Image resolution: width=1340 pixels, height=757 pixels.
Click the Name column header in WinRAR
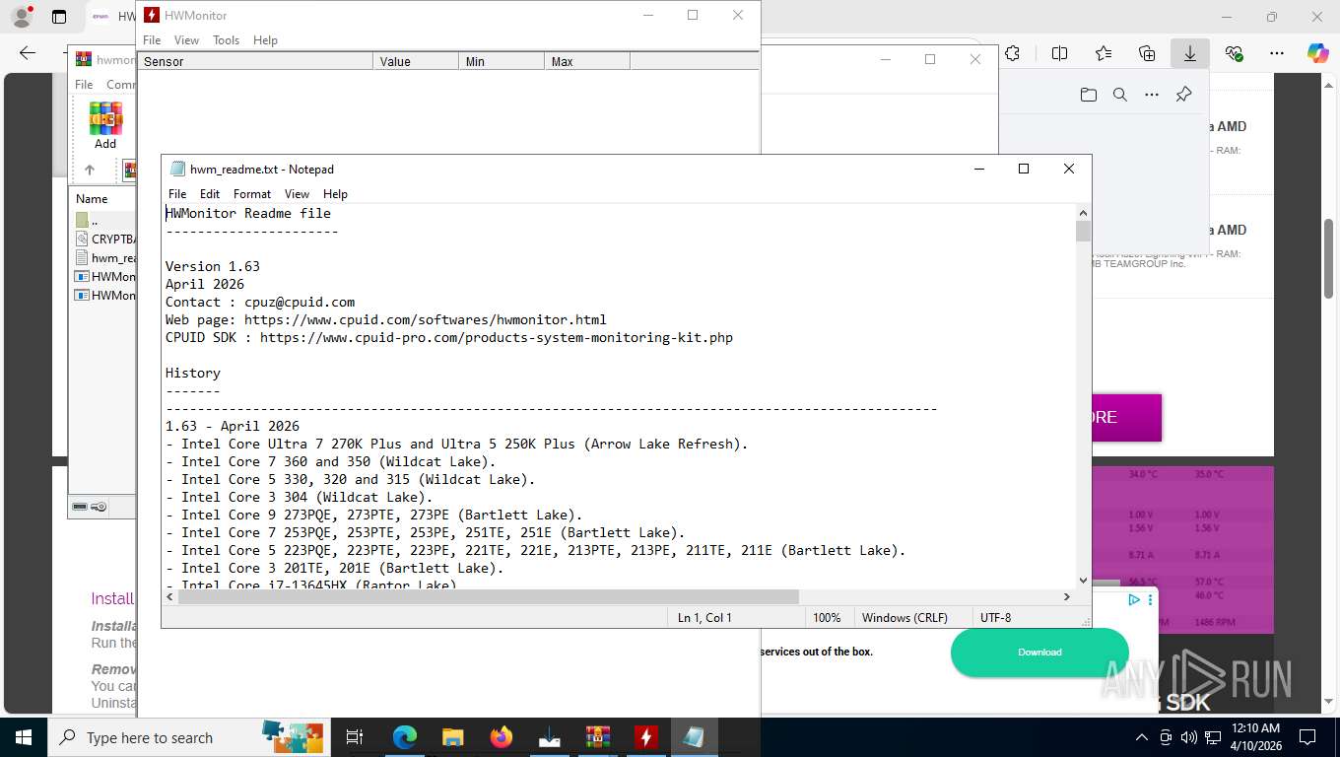(103, 198)
